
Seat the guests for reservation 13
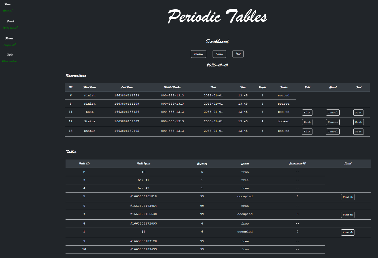[358, 131]
